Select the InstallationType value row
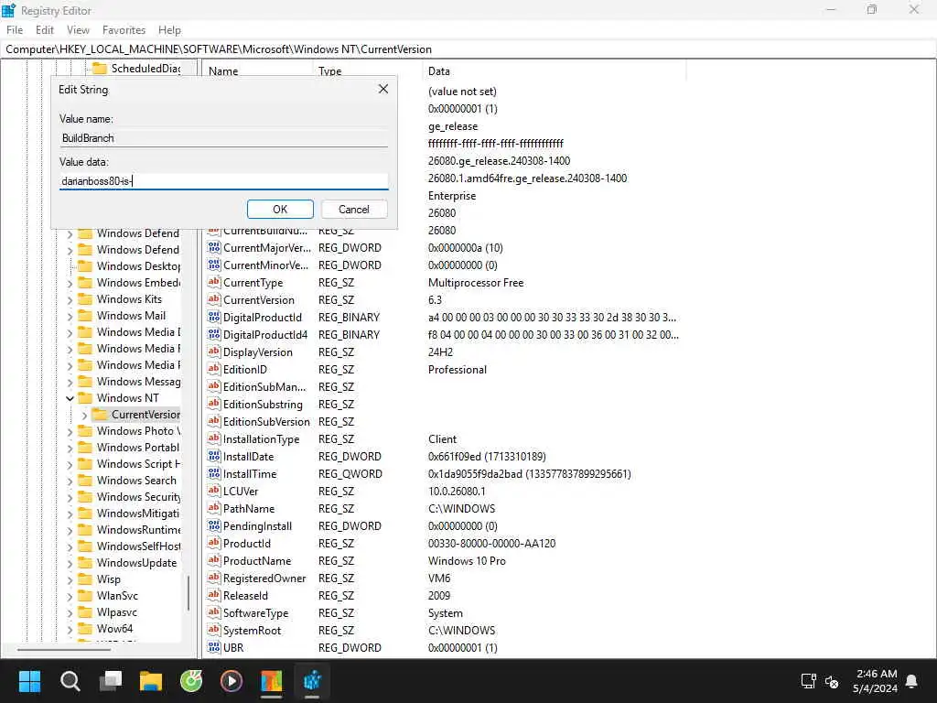 click(446, 438)
